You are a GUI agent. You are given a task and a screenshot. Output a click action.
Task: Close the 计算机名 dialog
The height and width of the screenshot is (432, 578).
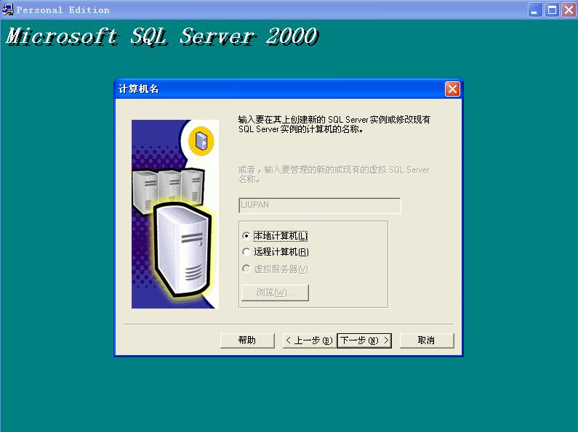tap(452, 89)
